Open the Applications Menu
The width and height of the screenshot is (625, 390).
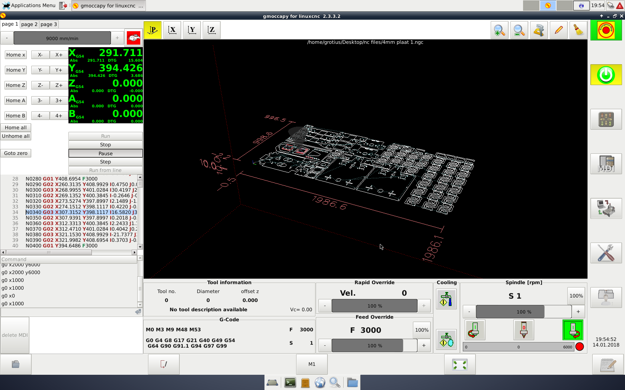[29, 5]
